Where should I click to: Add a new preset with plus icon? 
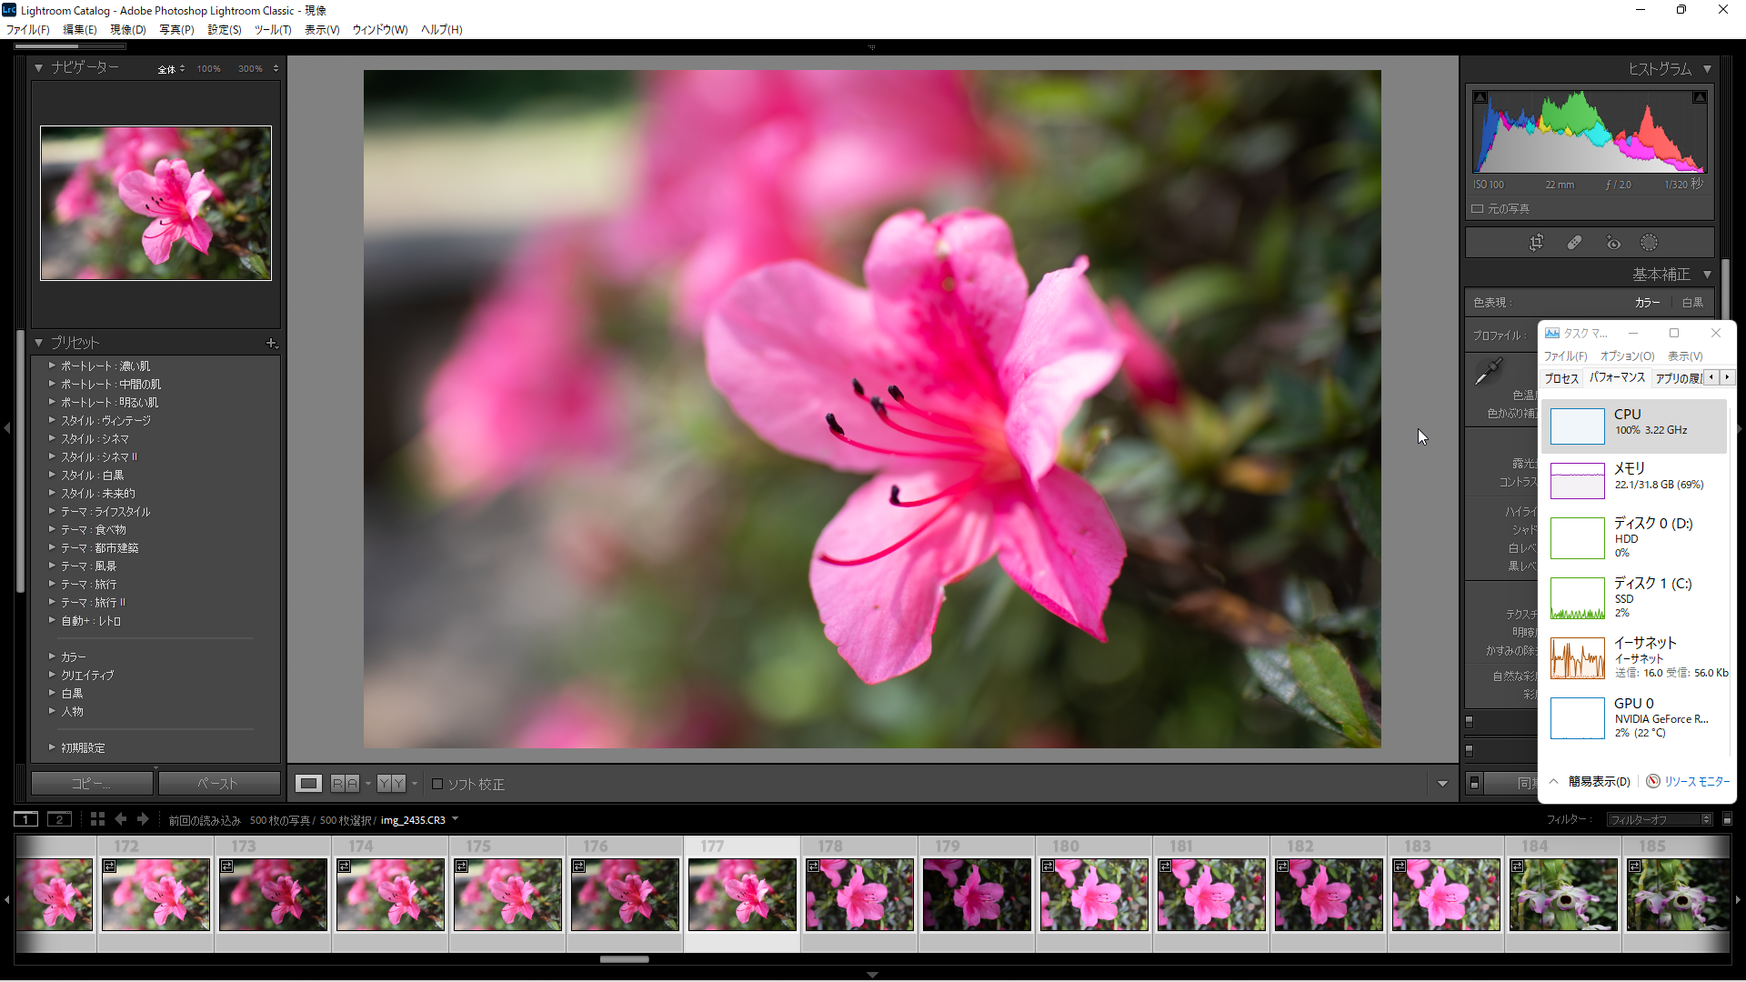[x=271, y=343]
